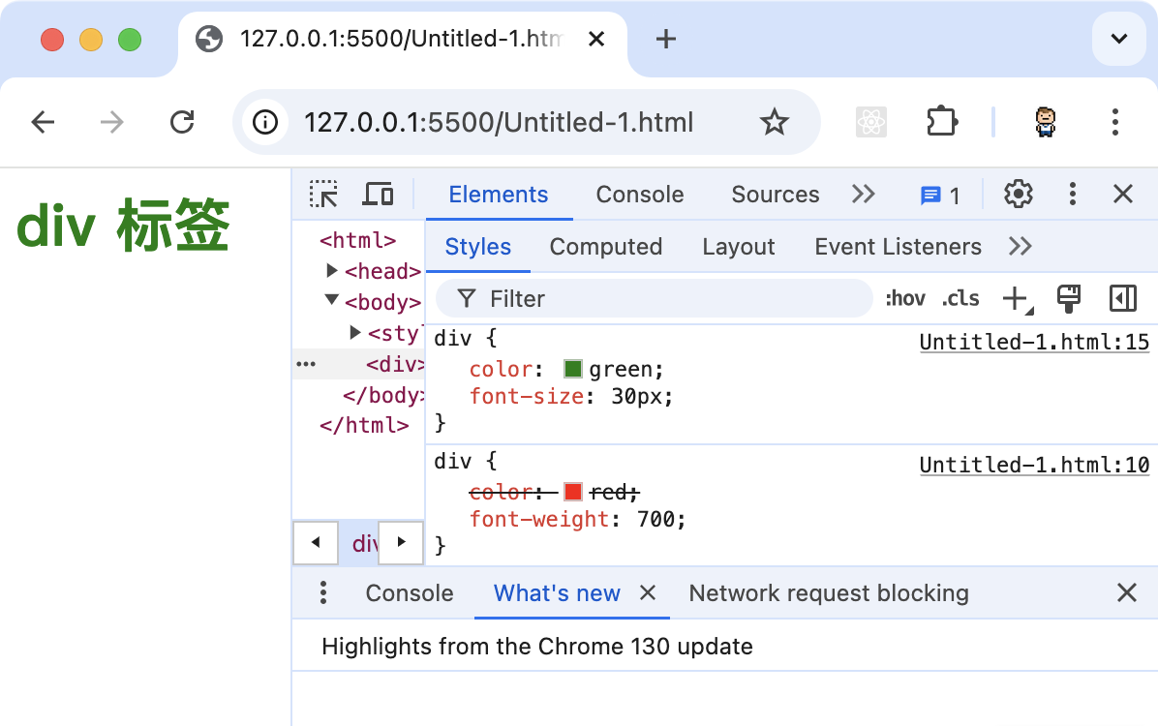Toggle the computed styles sidebar pane icon
This screenshot has height=726, width=1158.
click(x=1123, y=299)
